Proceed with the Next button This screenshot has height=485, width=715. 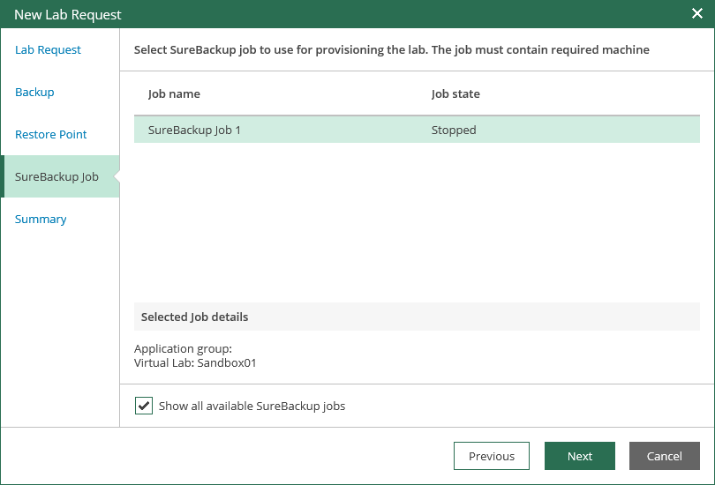[x=580, y=456]
